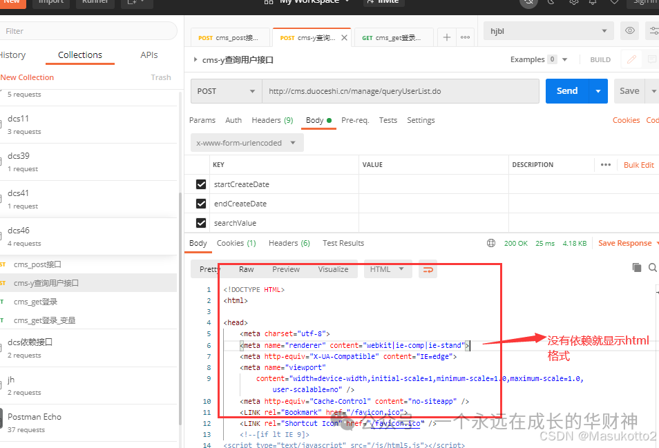Open the Headers (9) request tab
This screenshot has width=659, height=448.
(272, 121)
